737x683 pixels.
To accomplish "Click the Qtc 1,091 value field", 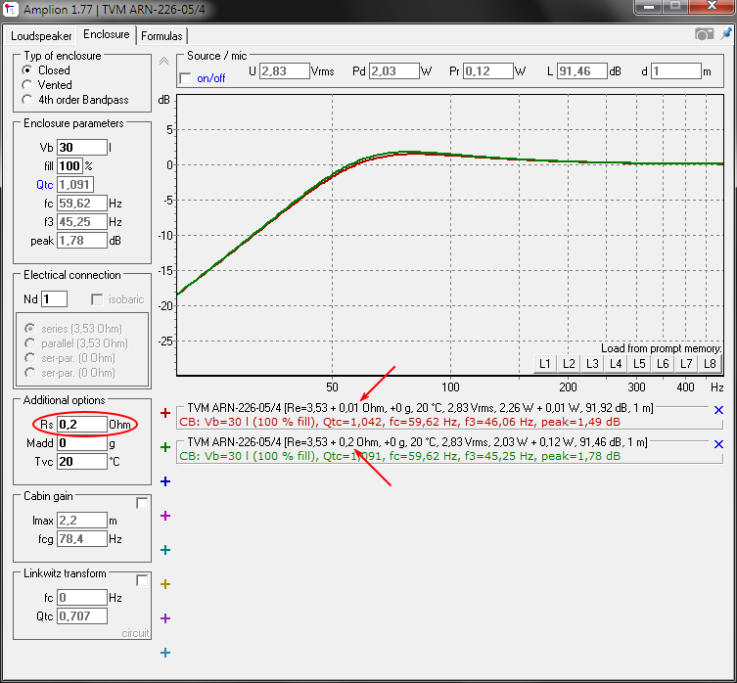I will point(75,185).
